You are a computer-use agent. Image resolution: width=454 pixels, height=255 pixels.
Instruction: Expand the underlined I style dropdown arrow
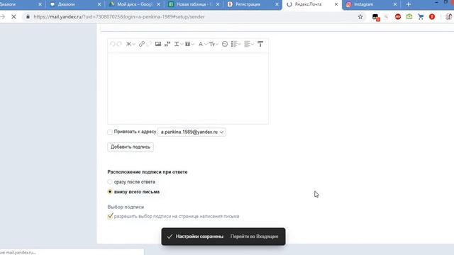coord(182,44)
